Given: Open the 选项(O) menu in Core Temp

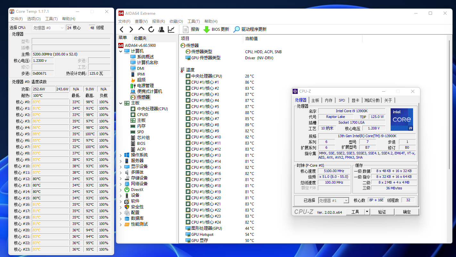Looking at the screenshot, I should [34, 19].
